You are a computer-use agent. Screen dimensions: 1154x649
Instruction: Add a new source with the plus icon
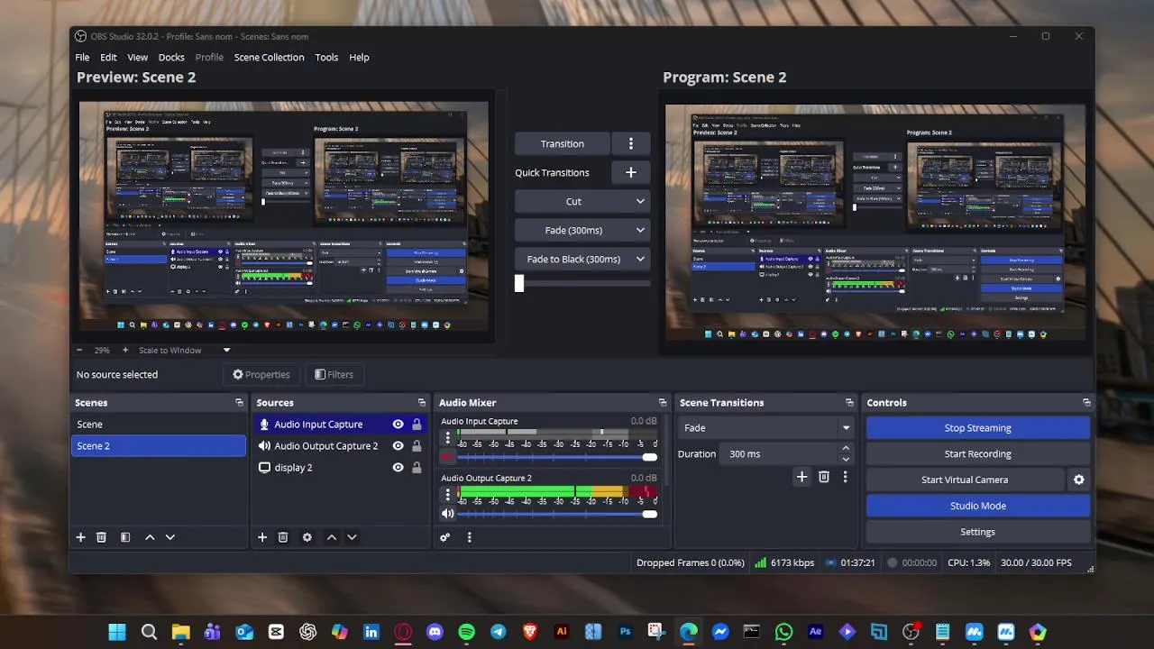click(262, 537)
